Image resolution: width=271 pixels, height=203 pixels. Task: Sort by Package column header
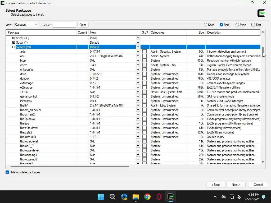(x=41, y=33)
